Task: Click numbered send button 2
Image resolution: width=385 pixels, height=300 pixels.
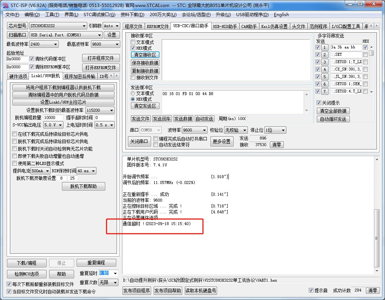Action: (324, 55)
